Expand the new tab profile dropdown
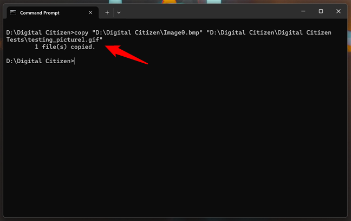The height and width of the screenshot is (221, 351). click(x=119, y=12)
